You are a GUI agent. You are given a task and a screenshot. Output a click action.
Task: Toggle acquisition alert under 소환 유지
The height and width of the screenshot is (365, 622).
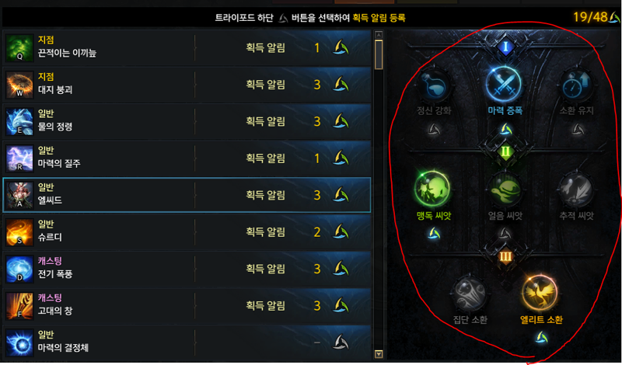tap(577, 129)
